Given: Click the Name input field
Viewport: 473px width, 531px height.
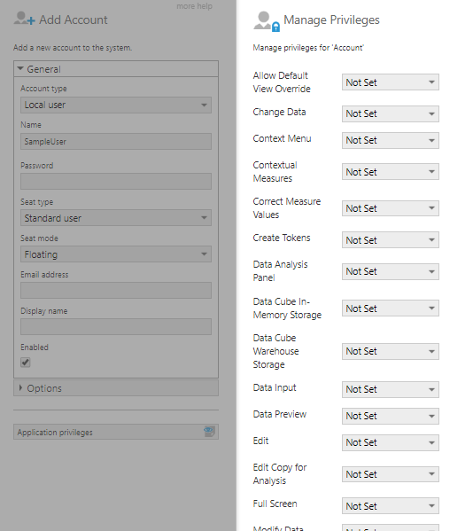Looking at the screenshot, I should [116, 142].
